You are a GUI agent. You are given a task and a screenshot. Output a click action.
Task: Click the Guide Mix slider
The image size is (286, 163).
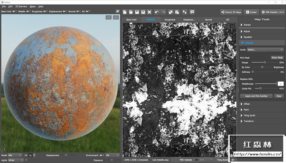point(260,88)
